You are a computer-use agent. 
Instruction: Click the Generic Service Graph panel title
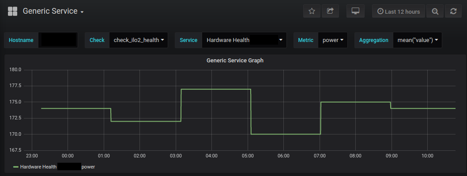coord(235,61)
